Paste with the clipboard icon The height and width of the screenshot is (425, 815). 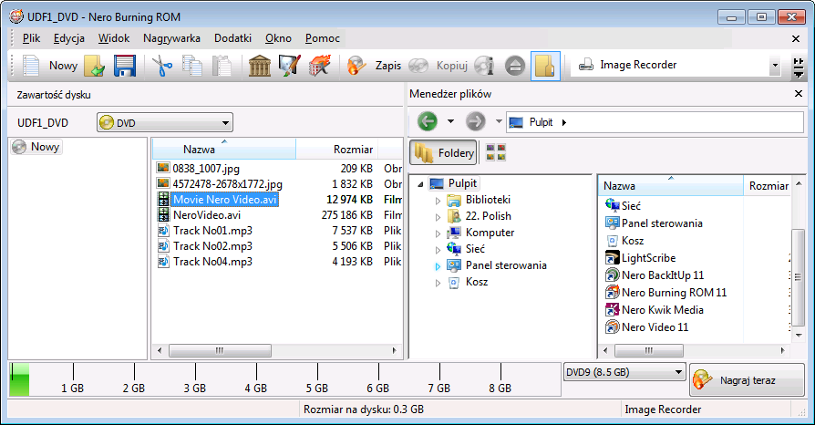tap(222, 66)
